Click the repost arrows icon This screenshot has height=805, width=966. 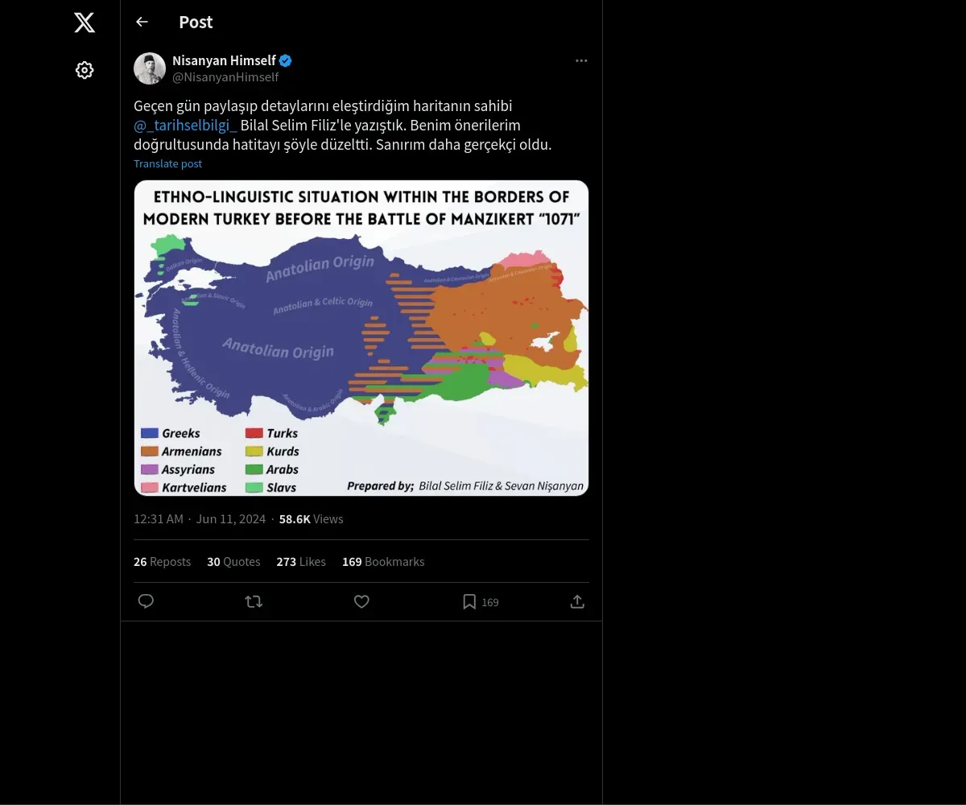point(254,601)
